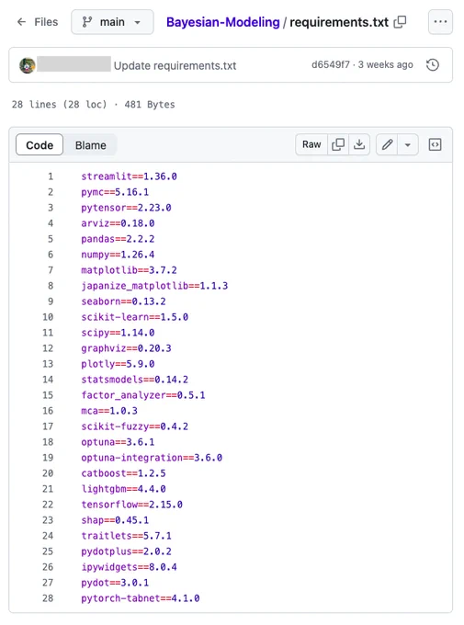Click the plotly==5.9.0 line
Image resolution: width=464 pixels, height=625 pixels.
tap(118, 364)
